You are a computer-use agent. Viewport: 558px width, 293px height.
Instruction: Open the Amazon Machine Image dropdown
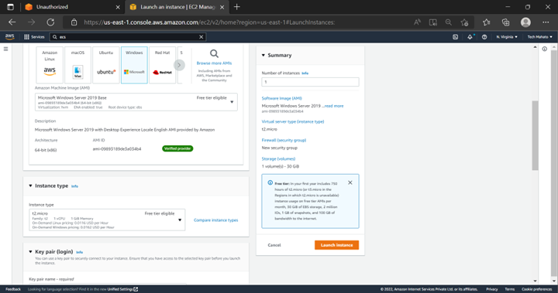(136, 102)
